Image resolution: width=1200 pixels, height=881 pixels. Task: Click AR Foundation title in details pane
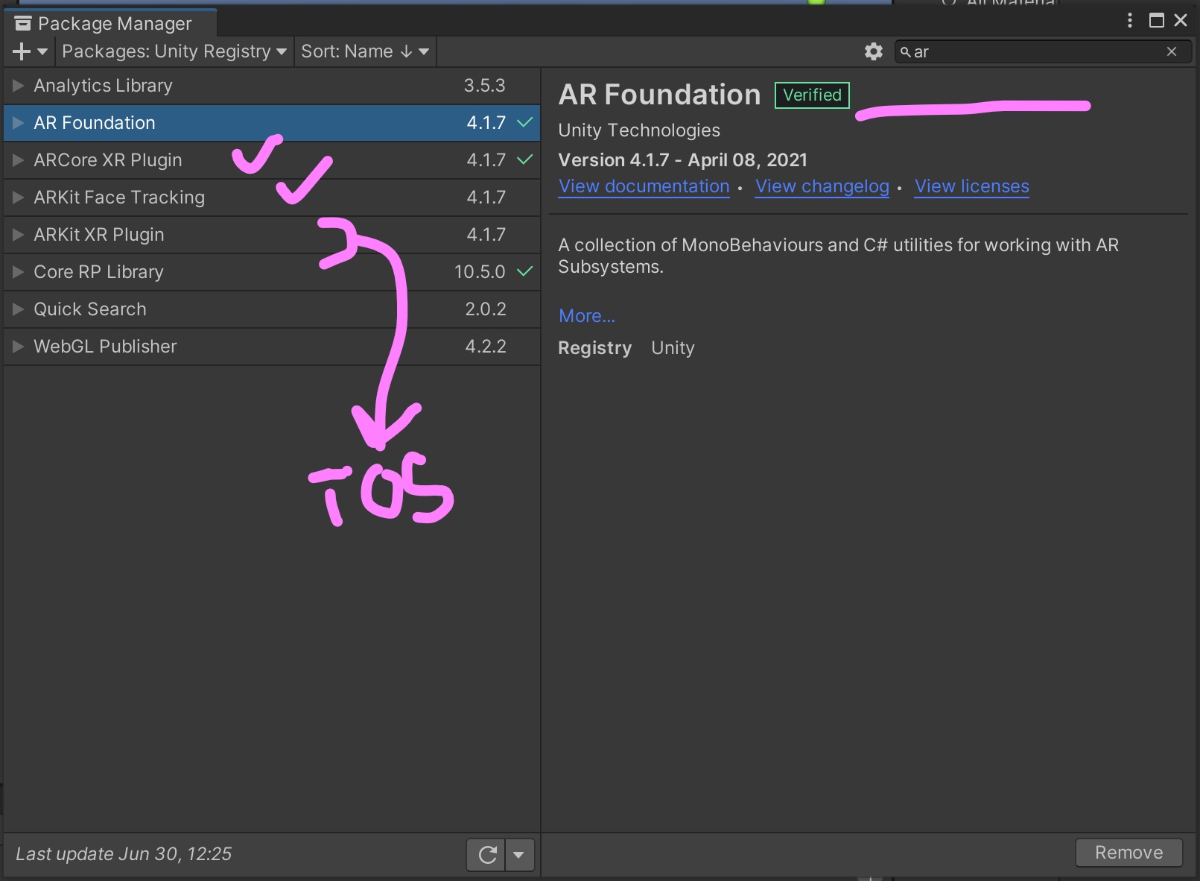point(660,95)
